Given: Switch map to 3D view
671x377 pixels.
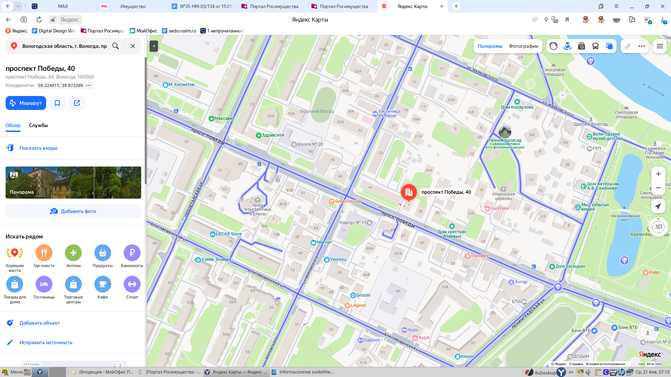Looking at the screenshot, I should (658, 227).
